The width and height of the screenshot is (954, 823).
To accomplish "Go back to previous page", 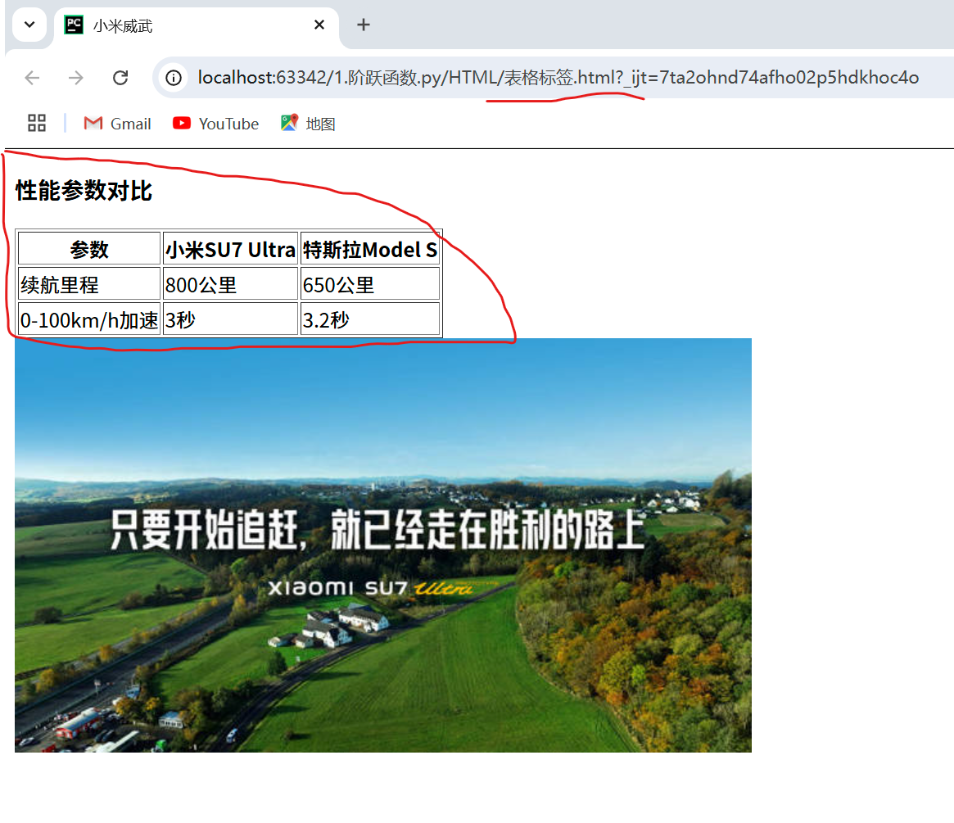I will click(x=32, y=78).
